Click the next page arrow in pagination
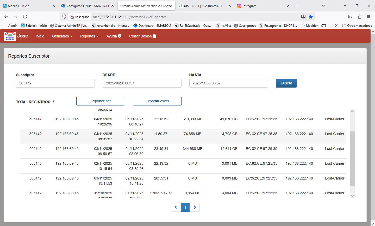This screenshot has width=375, height=226. click(195, 207)
